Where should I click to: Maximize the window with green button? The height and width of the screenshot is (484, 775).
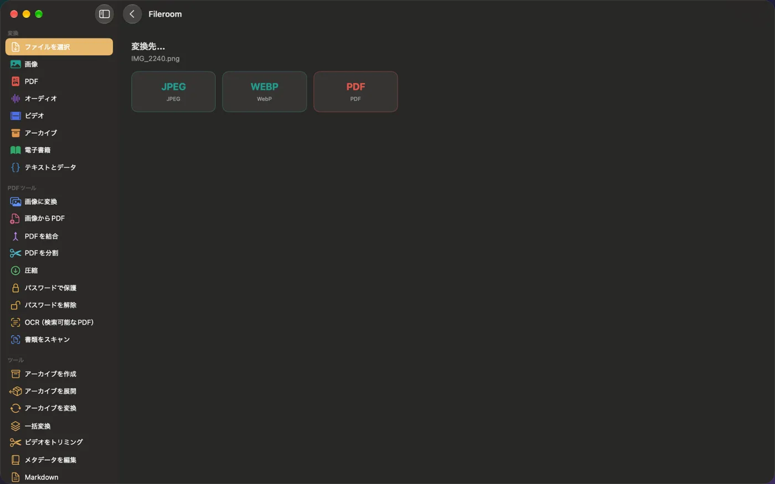tap(39, 14)
